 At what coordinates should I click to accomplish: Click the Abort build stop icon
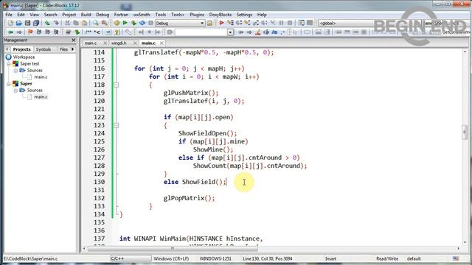click(150, 23)
